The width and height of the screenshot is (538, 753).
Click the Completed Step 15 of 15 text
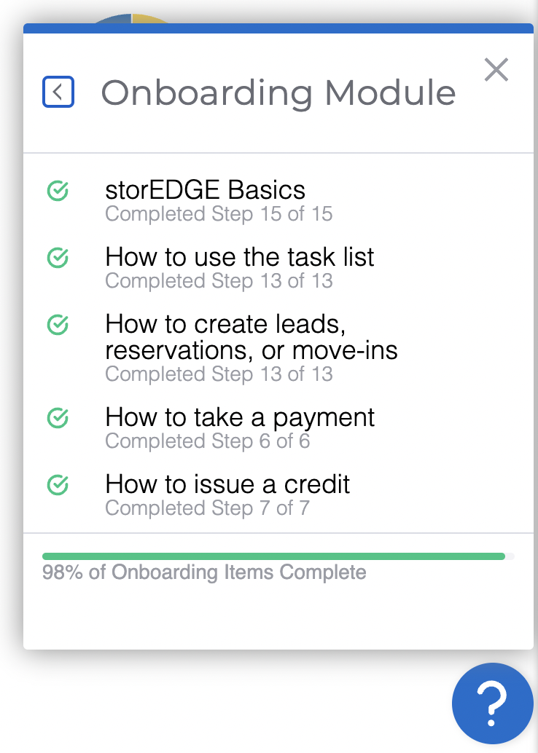pos(219,214)
